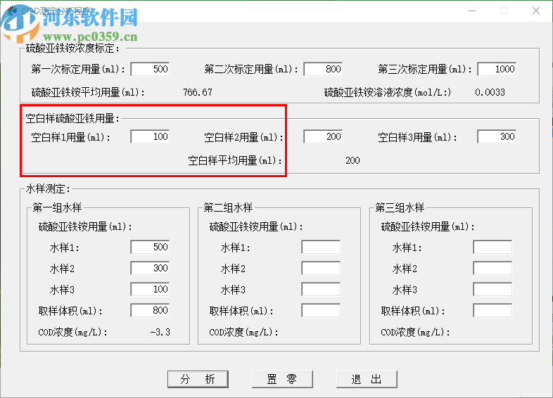Focus empty 取样体积 field in 第三组水样
This screenshot has width=553, height=398.
pyautogui.click(x=492, y=311)
